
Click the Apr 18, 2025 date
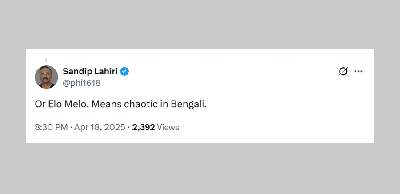coord(100,127)
